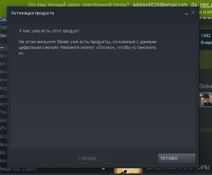Click the adidas8029@gmail.com email address

click(x=160, y=5)
